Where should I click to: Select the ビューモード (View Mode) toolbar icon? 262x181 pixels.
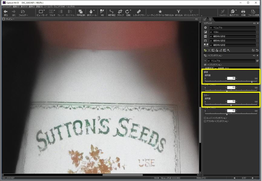[x=41, y=11]
